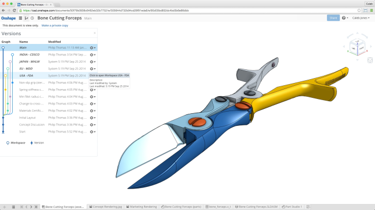The height and width of the screenshot is (210, 375).
Task: Open the gear menu for JAPAN - MHLW
Action: pos(93,62)
